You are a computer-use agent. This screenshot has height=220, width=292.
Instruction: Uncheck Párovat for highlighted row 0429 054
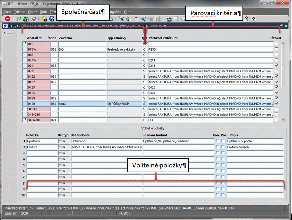point(276,103)
